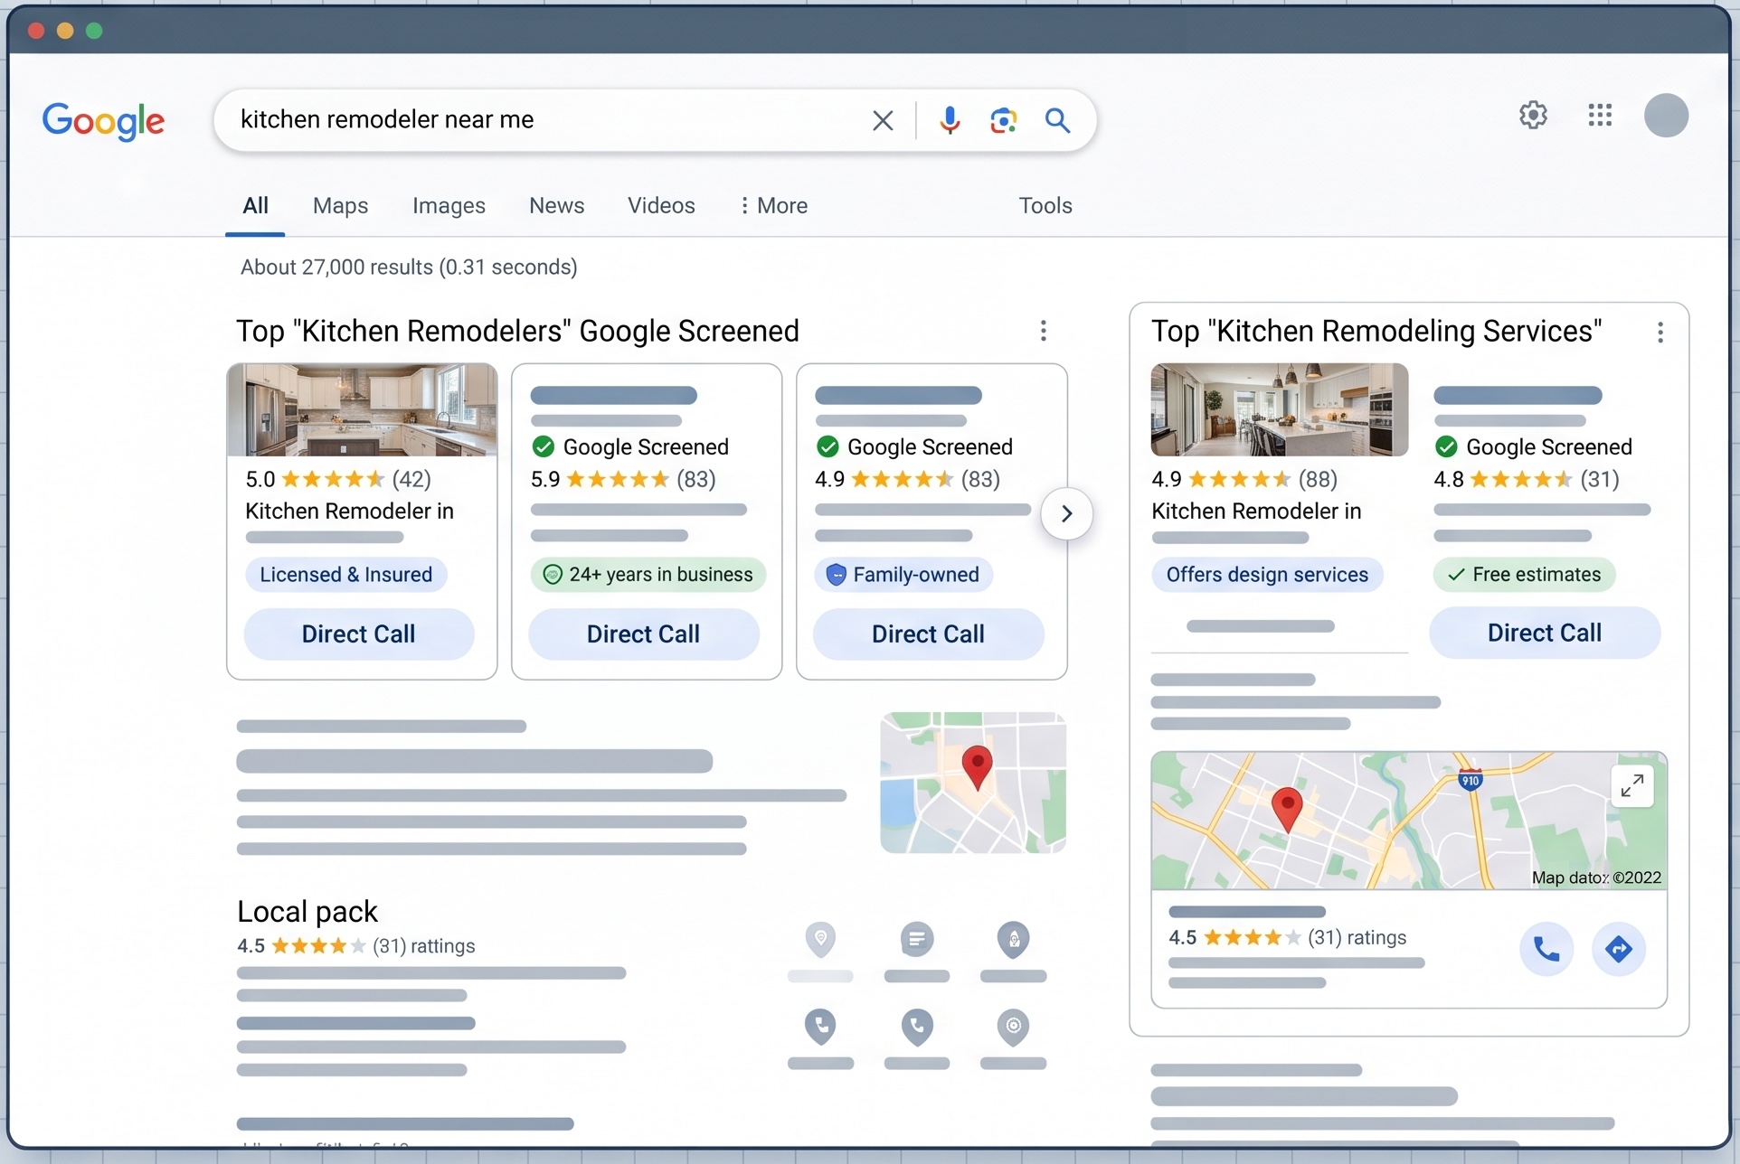Image resolution: width=1740 pixels, height=1164 pixels.
Task: Click the Free estimates badge
Action: [1525, 575]
